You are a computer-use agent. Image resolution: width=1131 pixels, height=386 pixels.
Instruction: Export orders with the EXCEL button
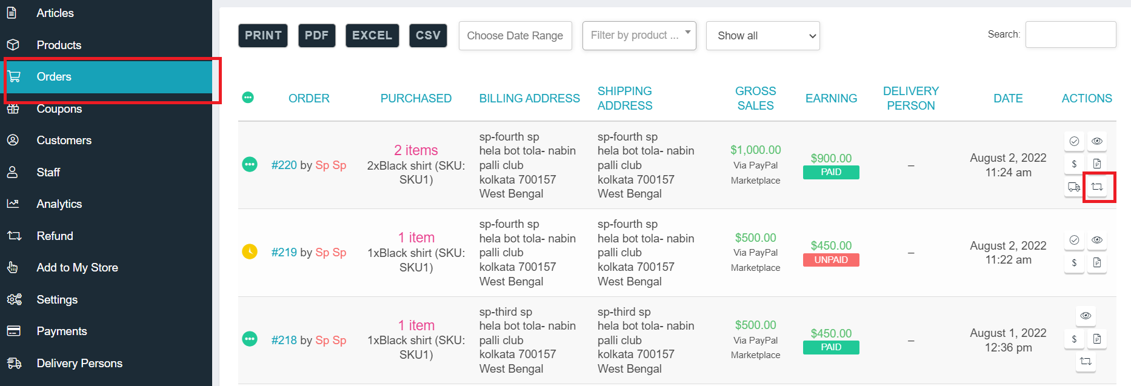pyautogui.click(x=372, y=36)
